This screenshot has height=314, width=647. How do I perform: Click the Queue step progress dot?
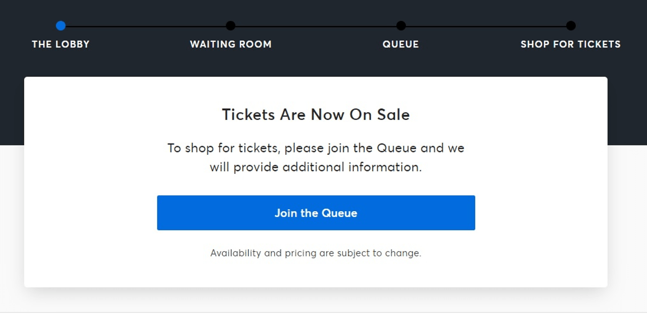tap(400, 26)
